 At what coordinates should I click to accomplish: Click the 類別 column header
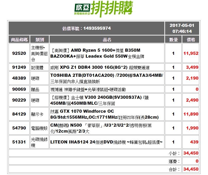(x=40, y=40)
